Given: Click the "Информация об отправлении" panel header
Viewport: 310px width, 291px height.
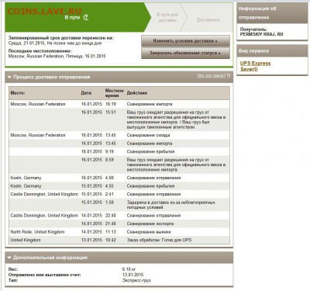Looking at the screenshot, I should [272, 13].
